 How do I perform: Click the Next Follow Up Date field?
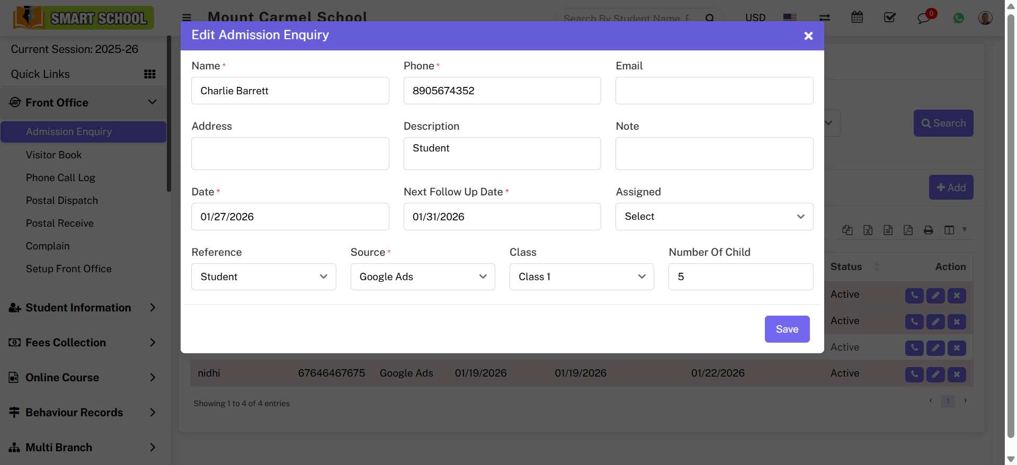(502, 217)
